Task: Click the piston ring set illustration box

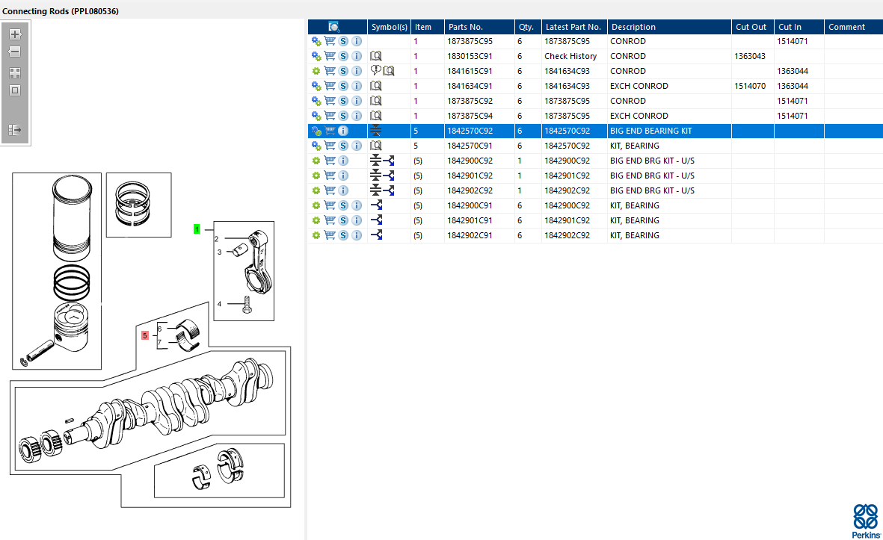Action: [138, 205]
